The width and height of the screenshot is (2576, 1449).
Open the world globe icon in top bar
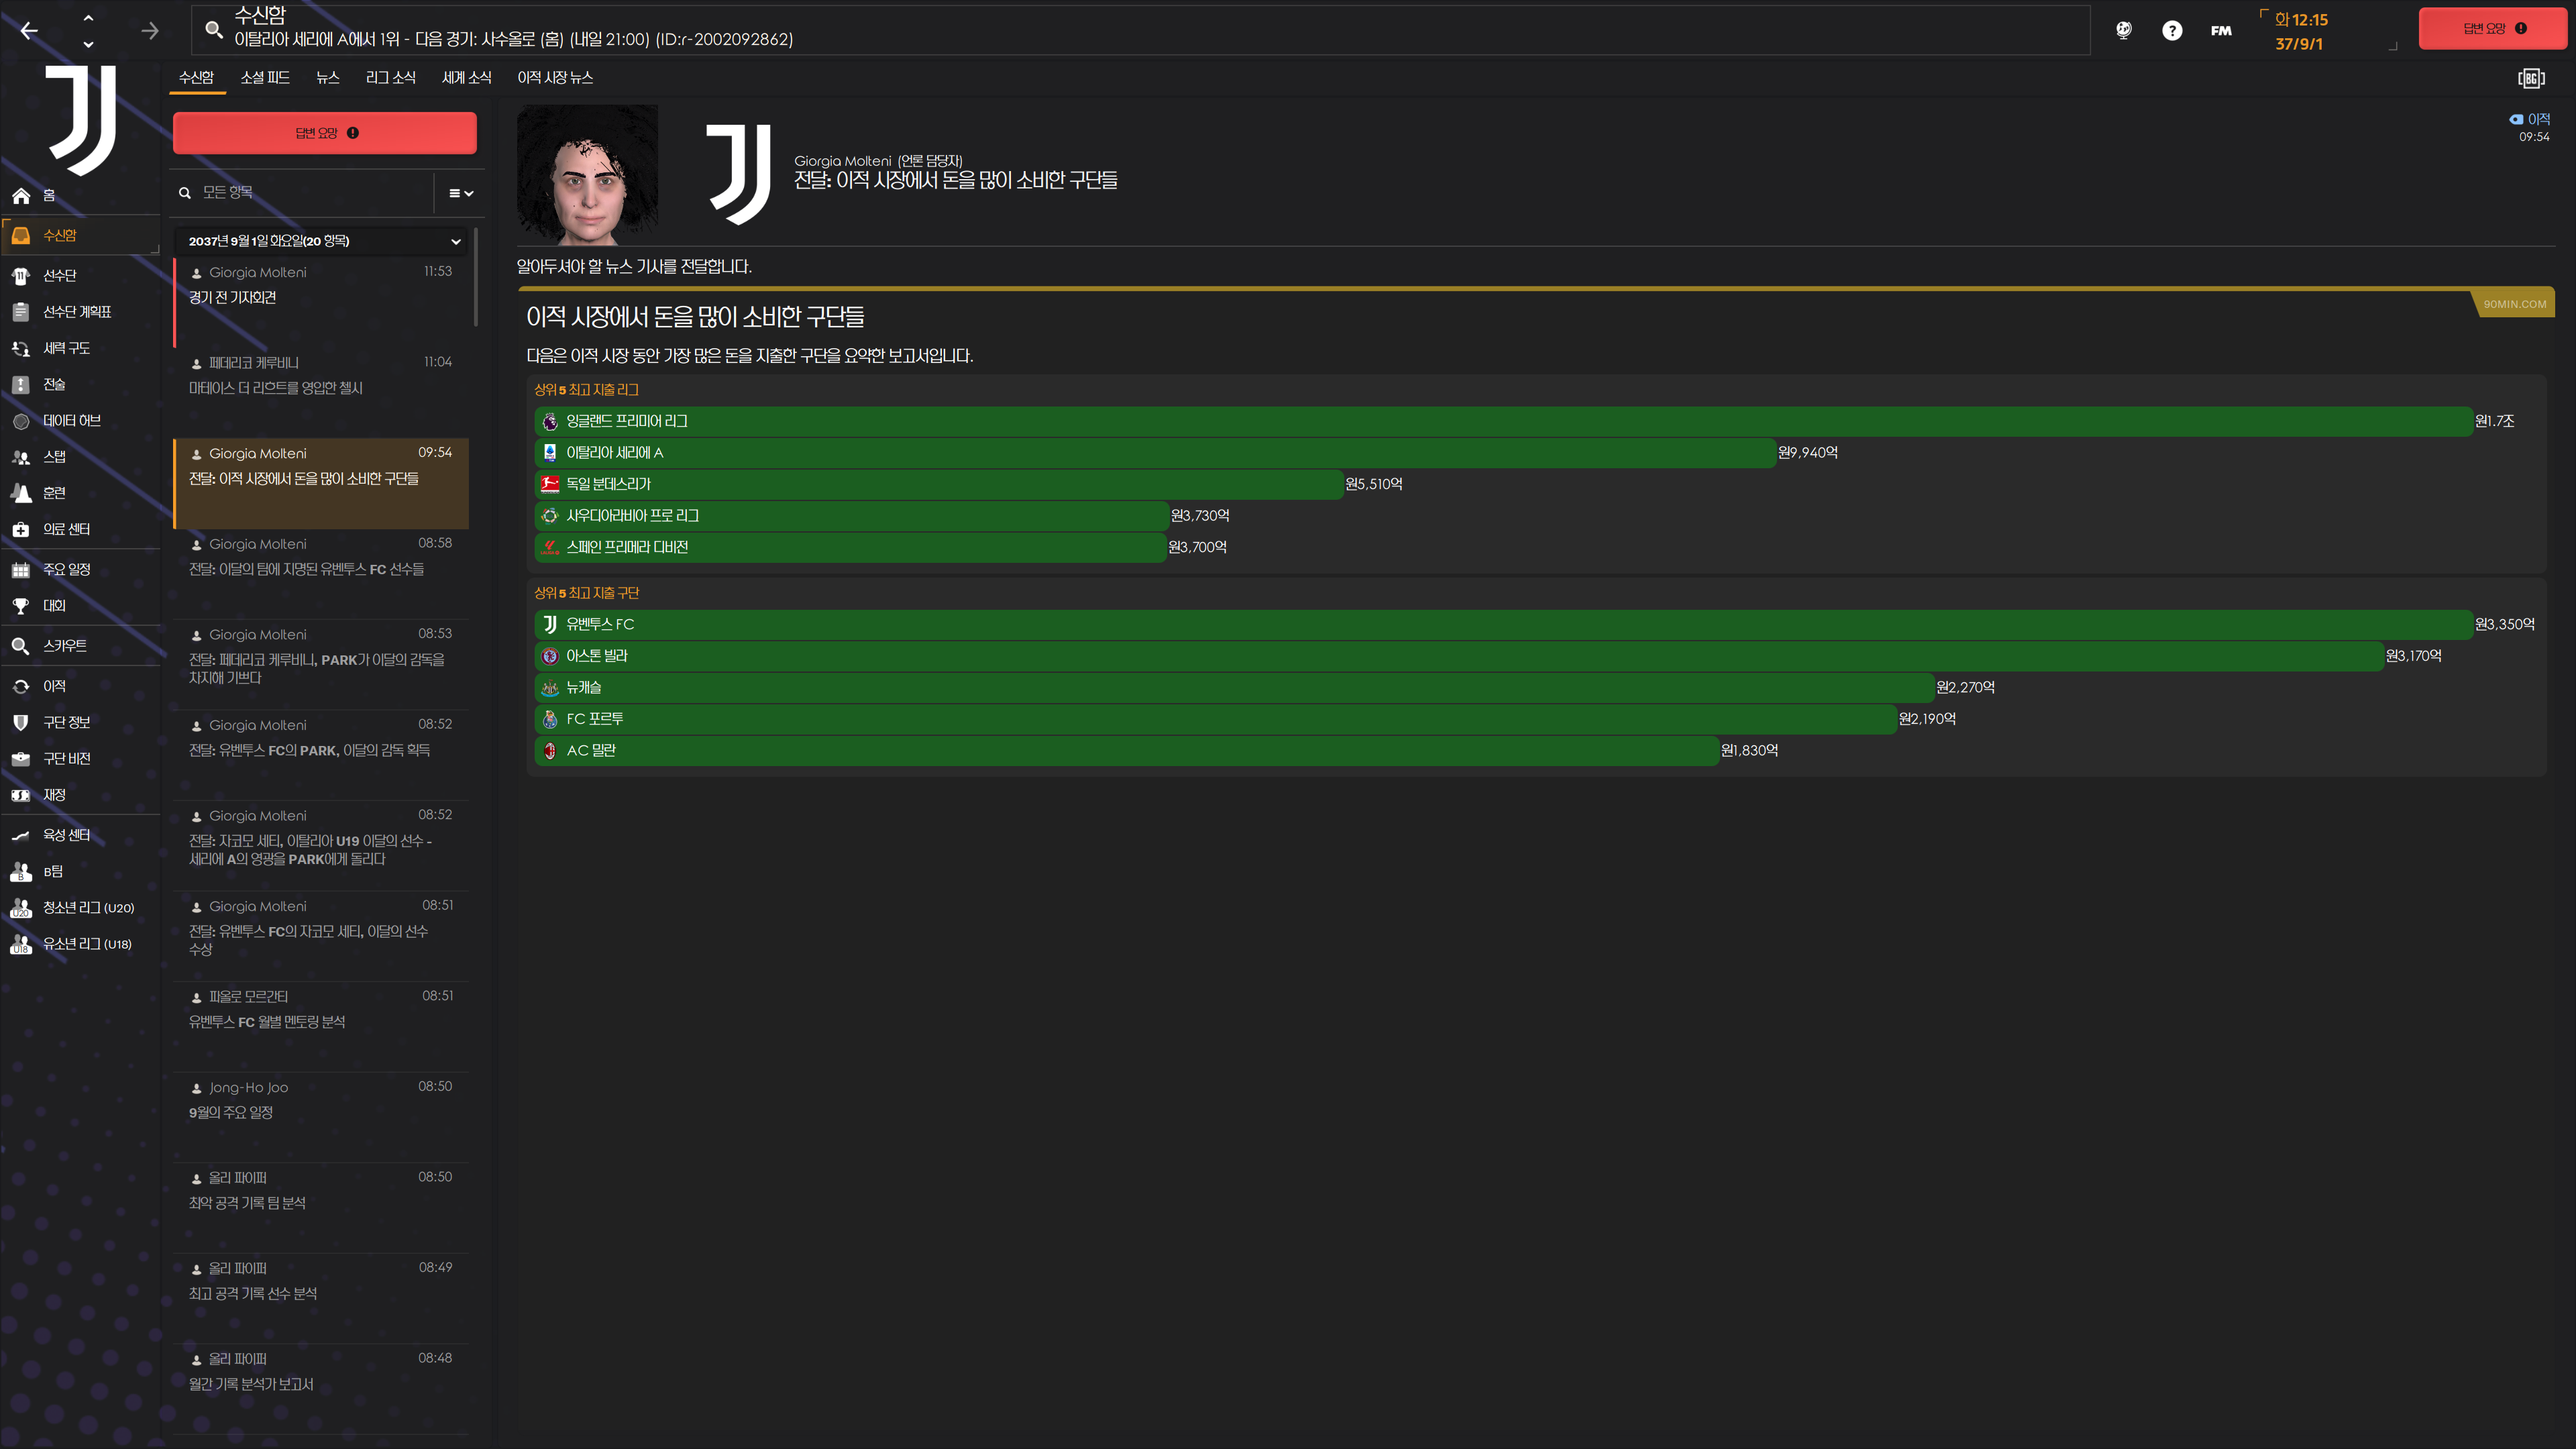pyautogui.click(x=2124, y=30)
